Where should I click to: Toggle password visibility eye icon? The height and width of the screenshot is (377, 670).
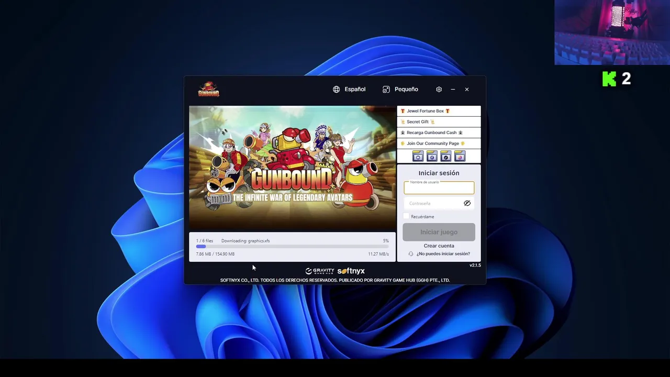click(x=467, y=203)
